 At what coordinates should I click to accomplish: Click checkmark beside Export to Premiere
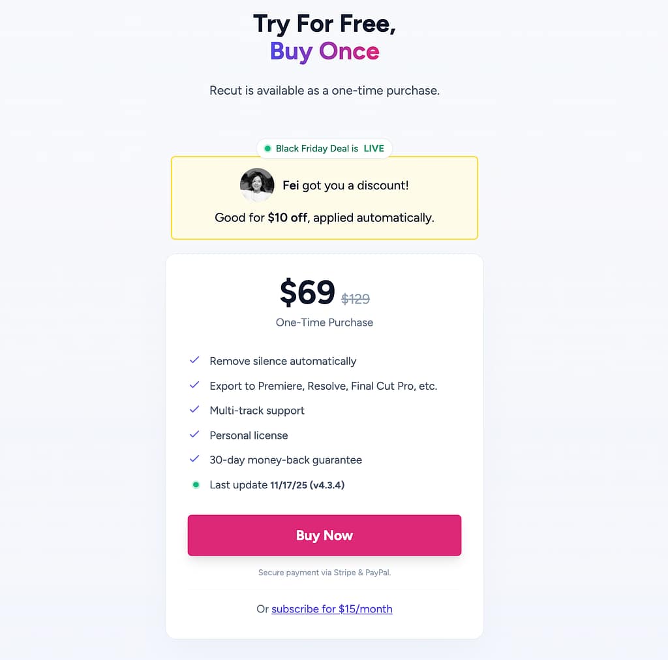pos(194,385)
